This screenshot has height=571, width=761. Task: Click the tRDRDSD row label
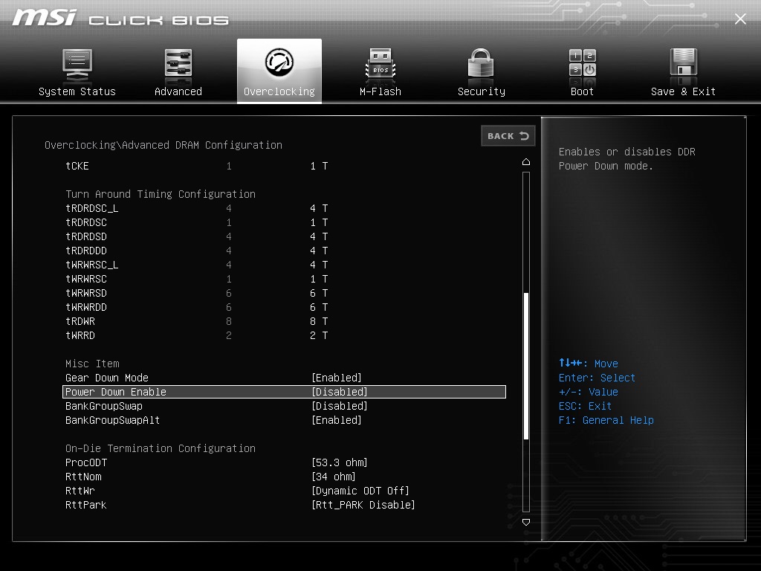(86, 236)
